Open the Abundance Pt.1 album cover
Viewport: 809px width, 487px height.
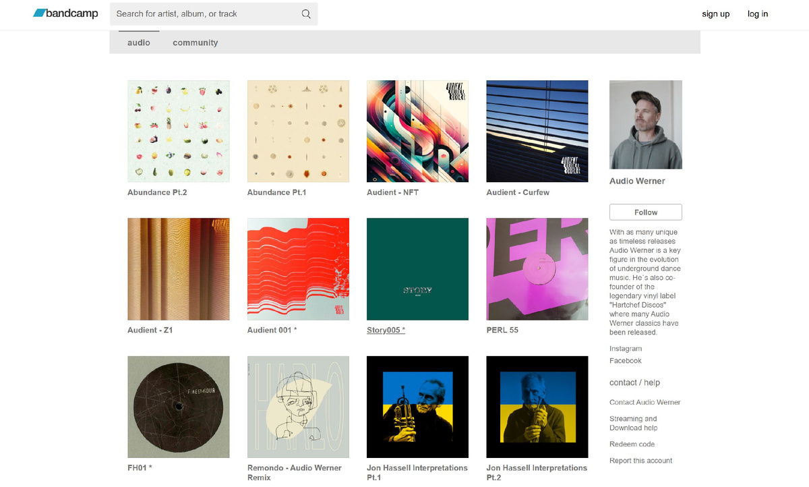pyautogui.click(x=298, y=132)
